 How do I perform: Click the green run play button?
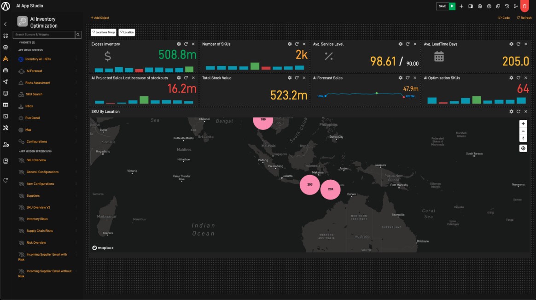click(x=452, y=6)
